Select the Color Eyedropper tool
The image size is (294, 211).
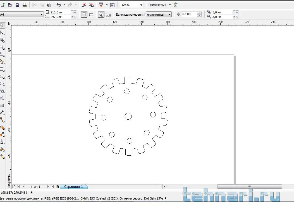pos(2,134)
